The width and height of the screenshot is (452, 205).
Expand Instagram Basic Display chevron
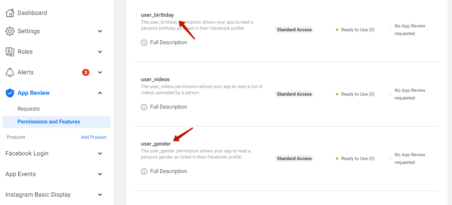(100, 195)
